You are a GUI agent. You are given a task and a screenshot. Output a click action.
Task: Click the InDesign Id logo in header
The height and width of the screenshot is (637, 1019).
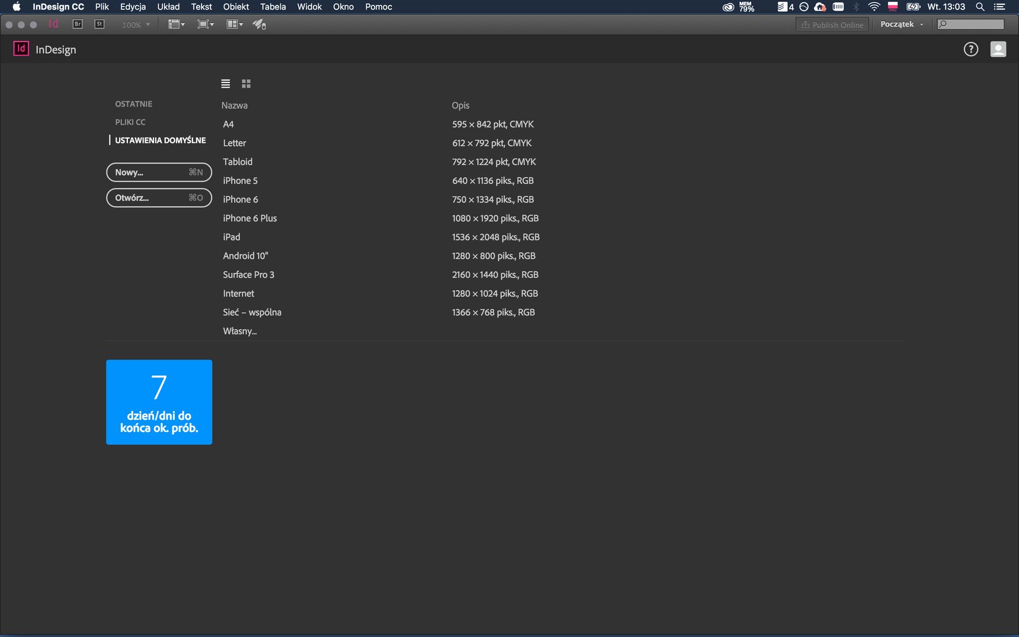click(21, 49)
